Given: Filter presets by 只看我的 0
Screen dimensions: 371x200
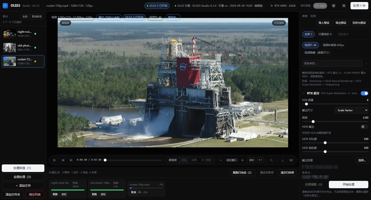Looking at the screenshot, I should 325,34.
